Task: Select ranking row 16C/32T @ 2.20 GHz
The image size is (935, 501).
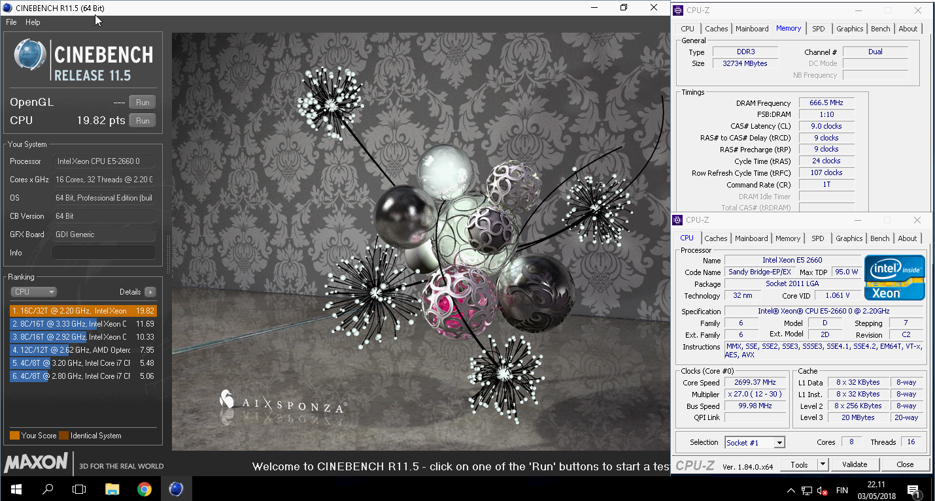Action: click(83, 311)
